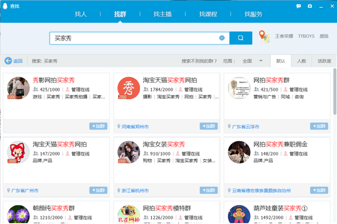337x224 pixels.
Task: Click +加群 for 网拍买家秀兼职佣金
Action: point(319,190)
